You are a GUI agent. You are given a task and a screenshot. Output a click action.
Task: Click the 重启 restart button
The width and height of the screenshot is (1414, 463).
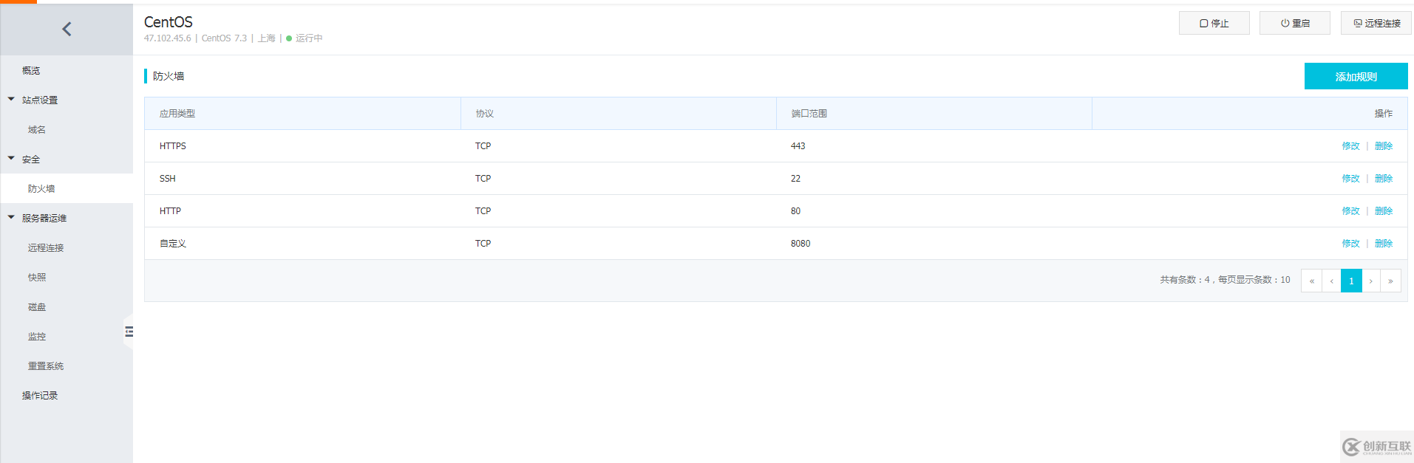[x=1294, y=23]
